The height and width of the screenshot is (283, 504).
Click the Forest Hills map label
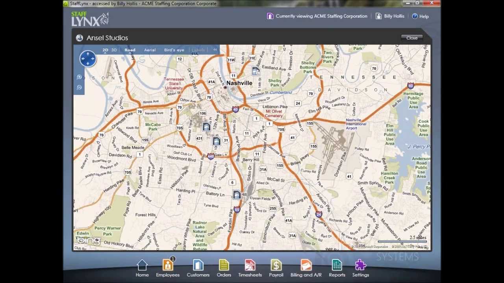145,215
